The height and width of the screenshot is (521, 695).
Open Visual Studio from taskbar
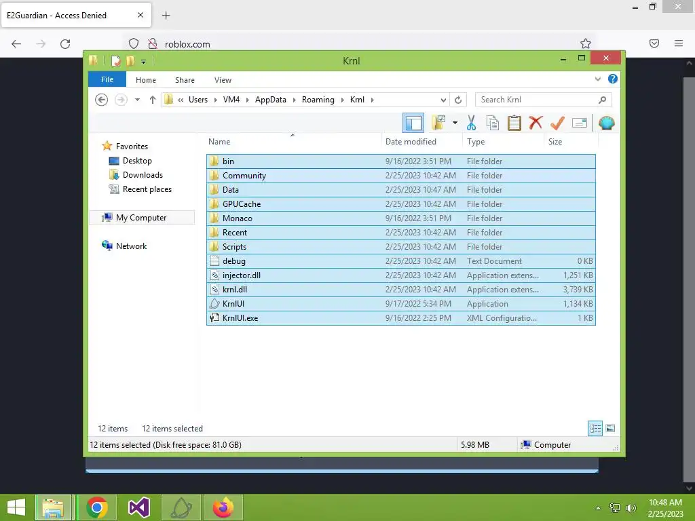coord(138,507)
